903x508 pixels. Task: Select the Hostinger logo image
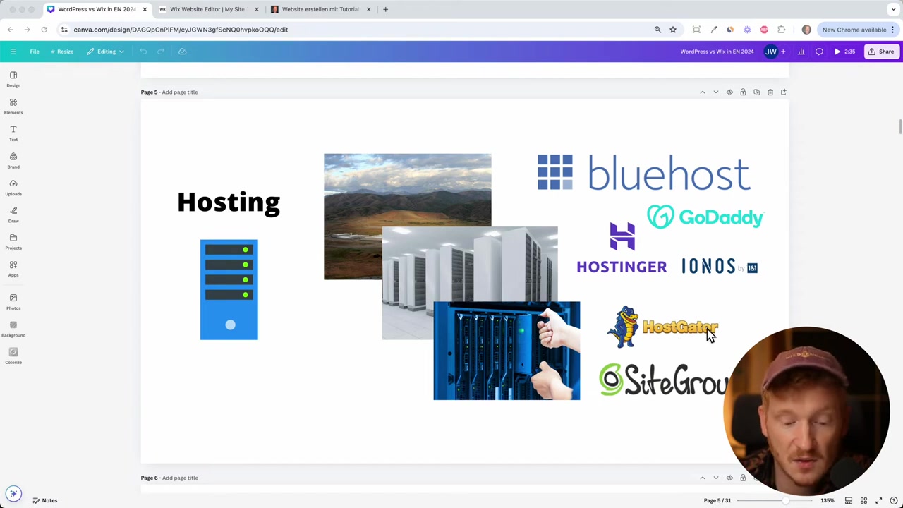[622, 248]
